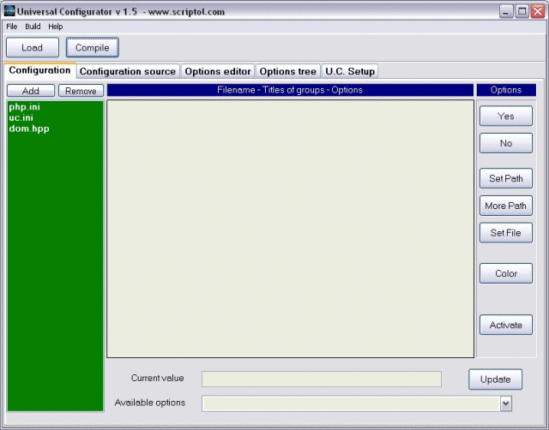
Task: Click the Current value input field
Action: [321, 379]
